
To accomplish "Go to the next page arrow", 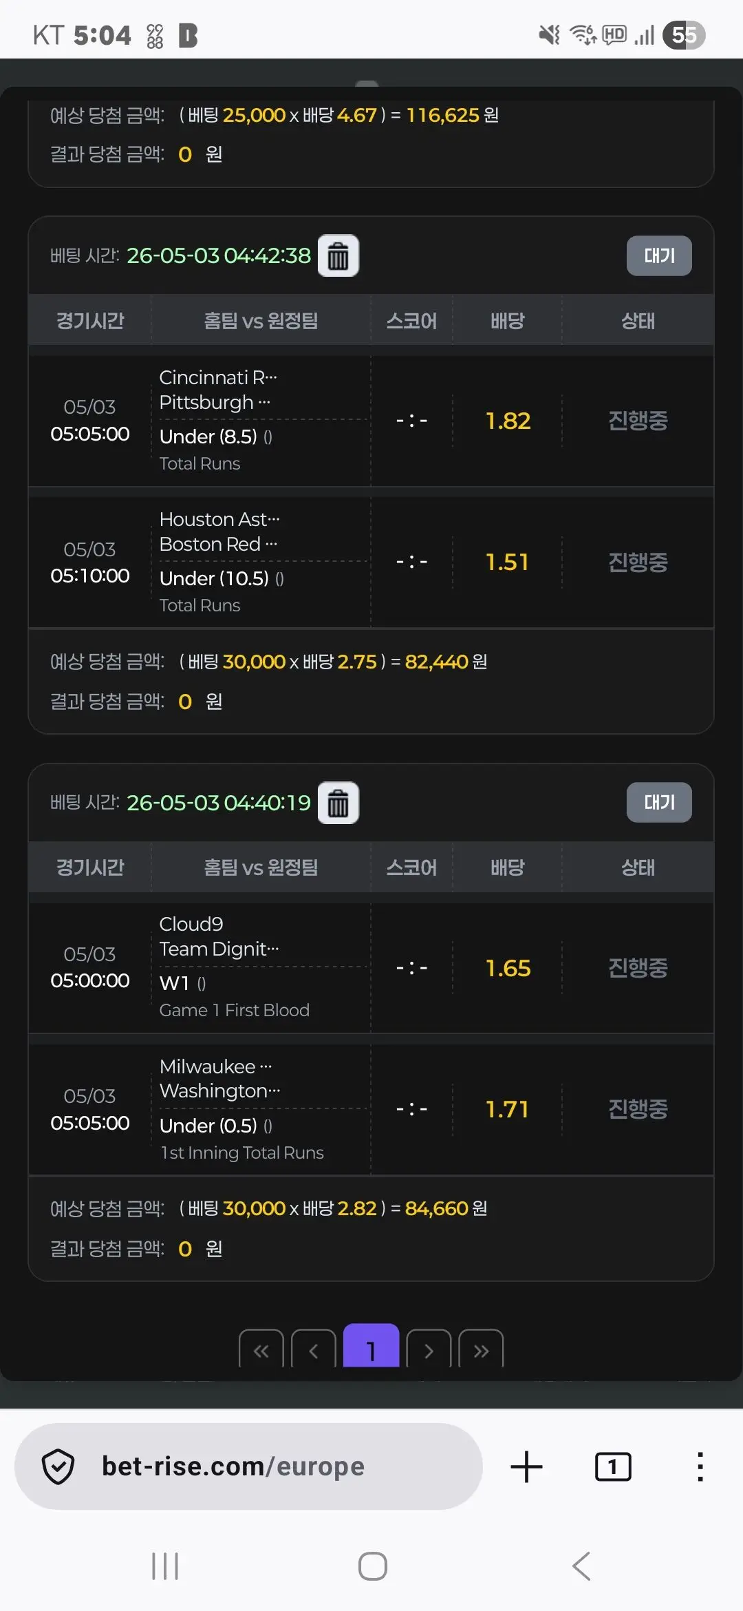I will tap(429, 1349).
